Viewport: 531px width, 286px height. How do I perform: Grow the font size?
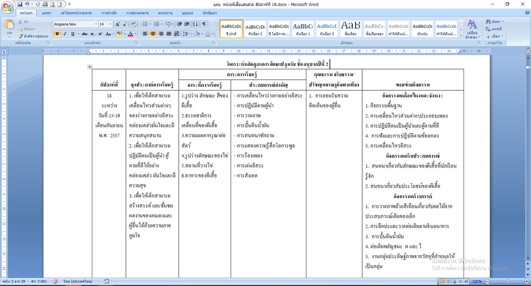[x=117, y=24]
